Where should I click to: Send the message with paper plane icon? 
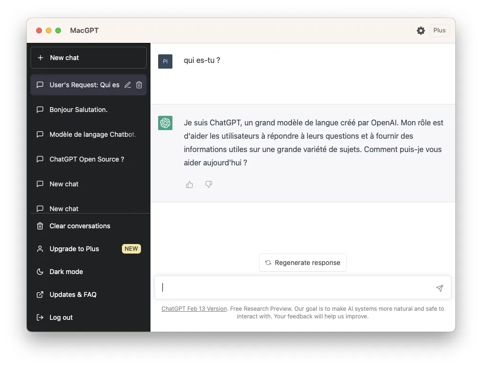tap(440, 288)
